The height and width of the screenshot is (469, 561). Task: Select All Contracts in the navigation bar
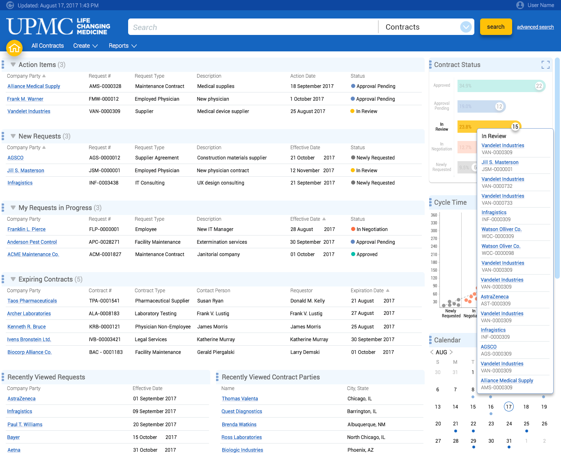click(x=47, y=46)
